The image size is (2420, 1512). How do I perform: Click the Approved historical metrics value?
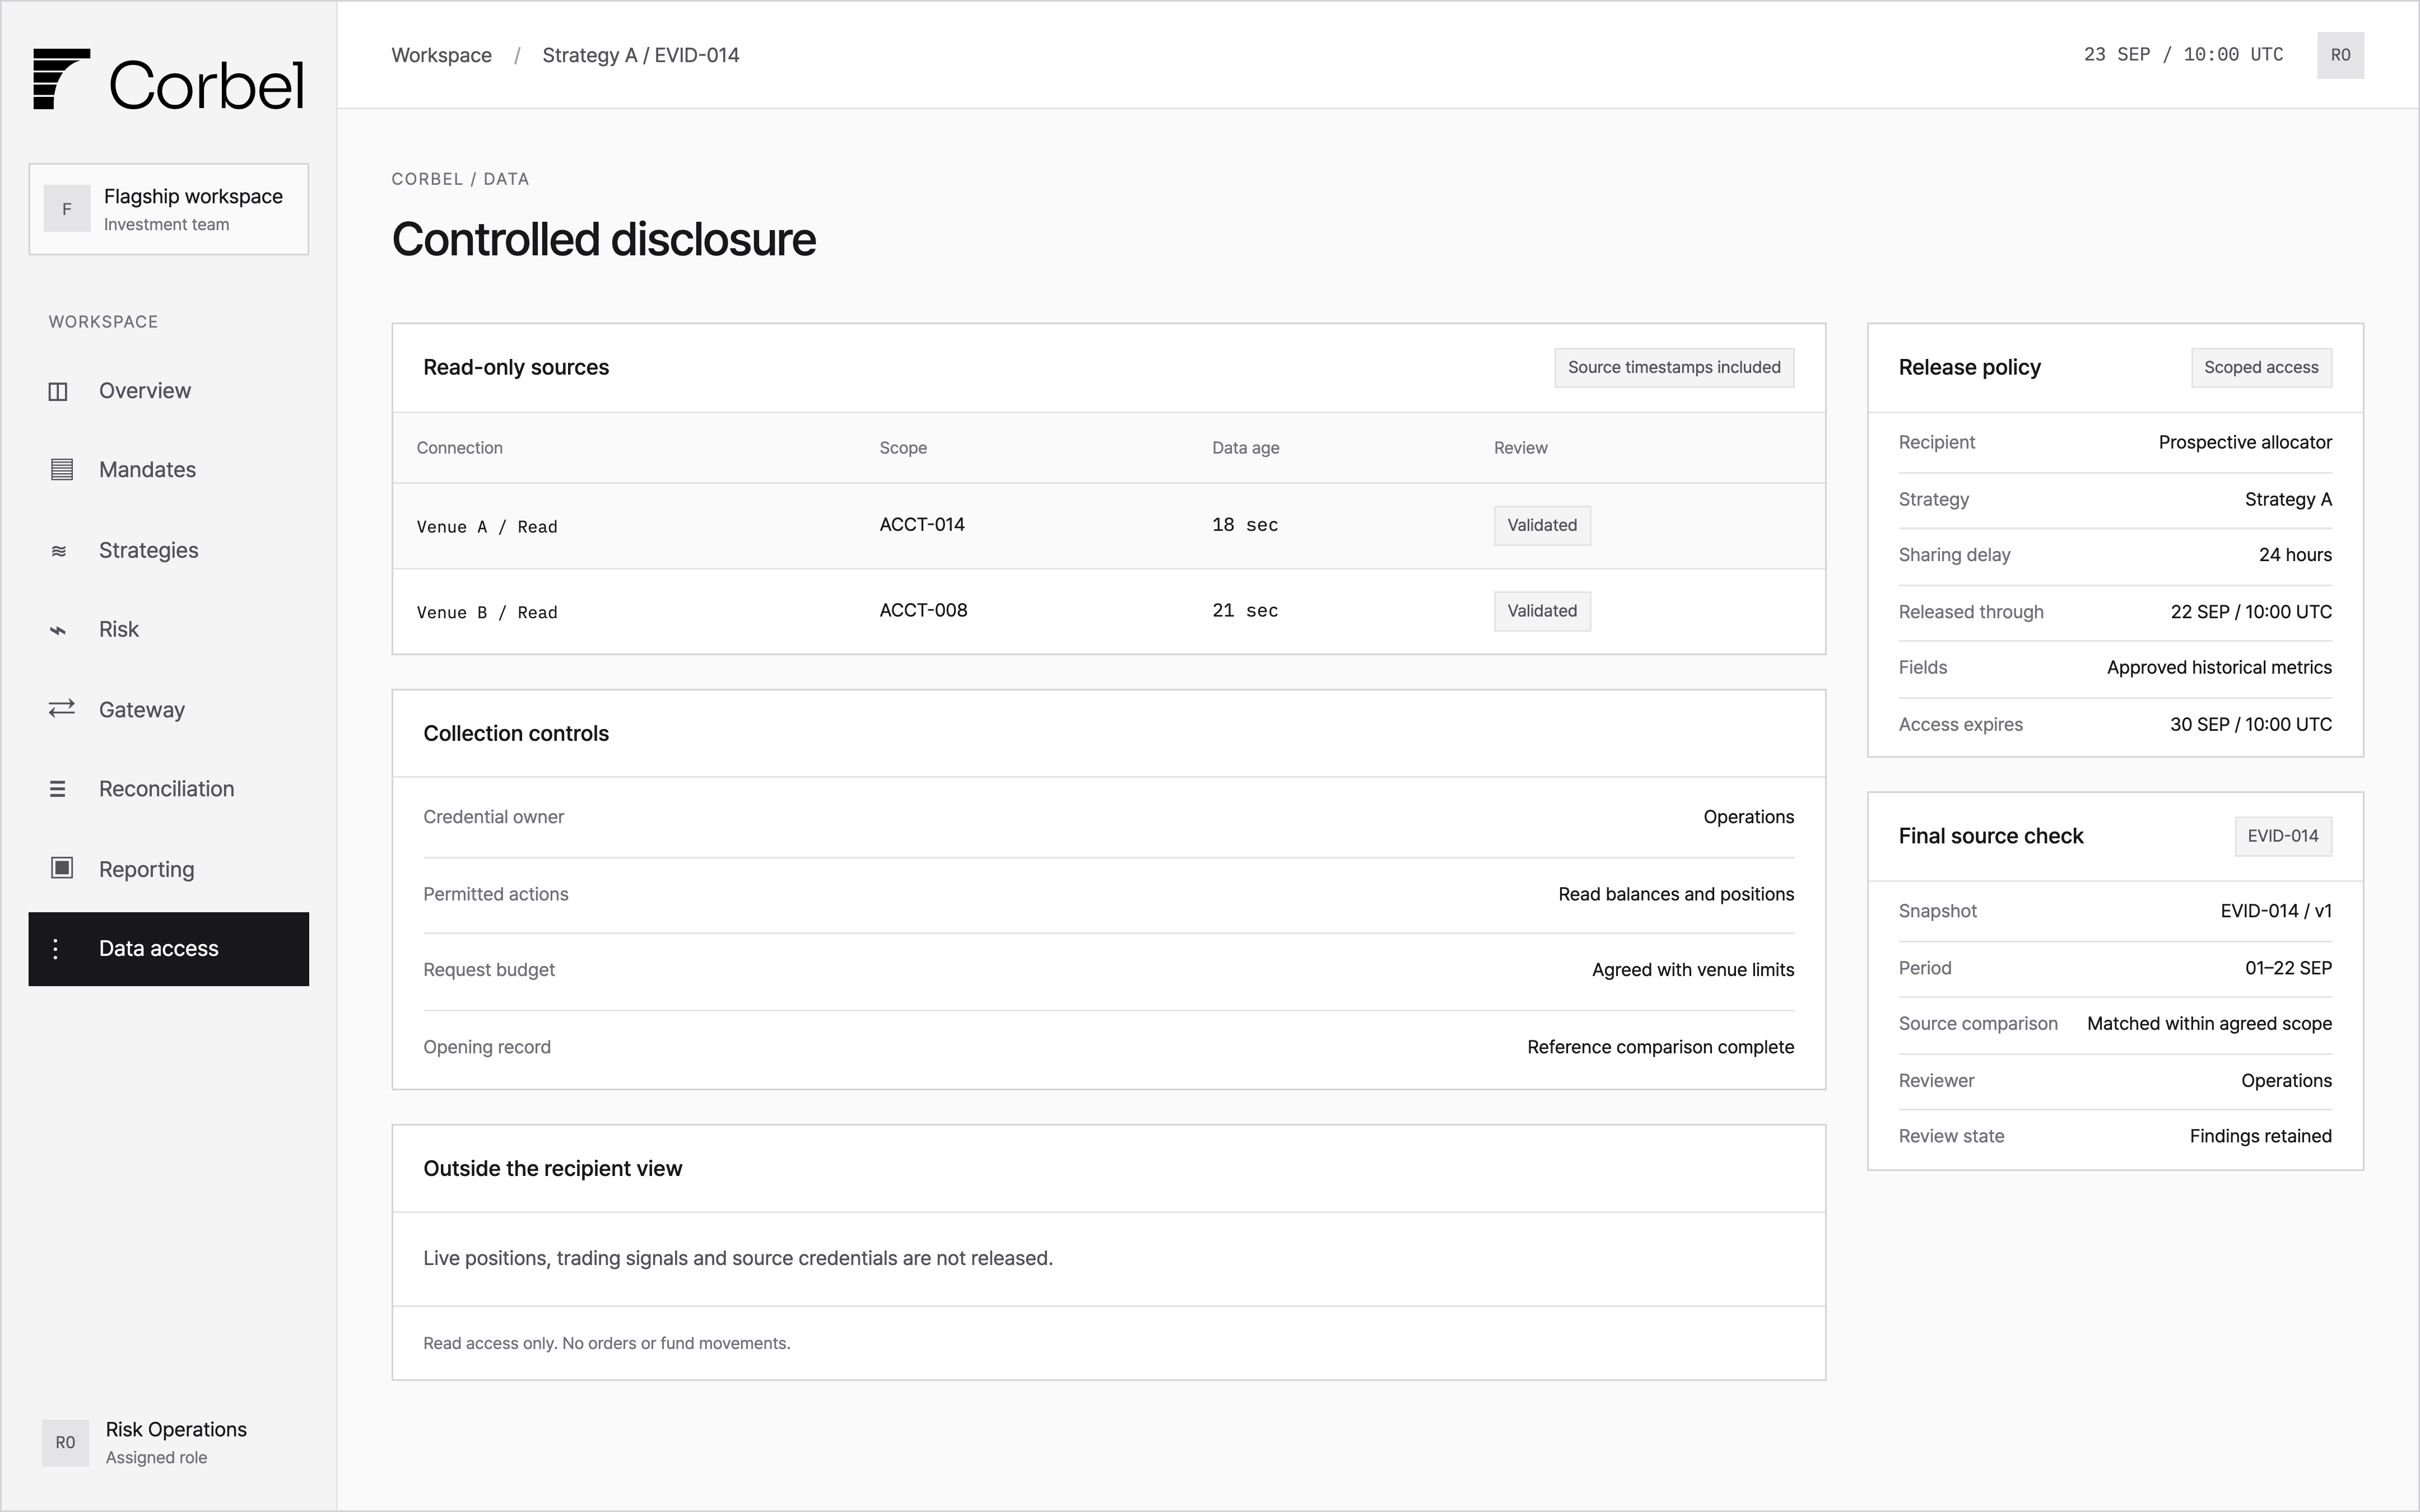[2219, 667]
